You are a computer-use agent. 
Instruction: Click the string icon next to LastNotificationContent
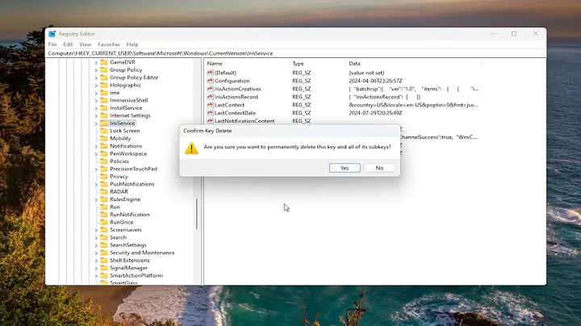pos(210,121)
